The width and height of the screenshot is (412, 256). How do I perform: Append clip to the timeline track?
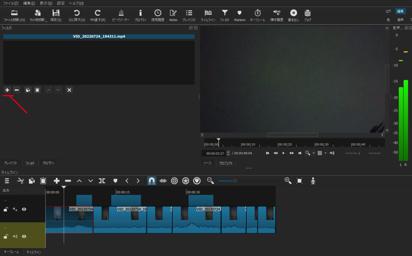[57, 181]
